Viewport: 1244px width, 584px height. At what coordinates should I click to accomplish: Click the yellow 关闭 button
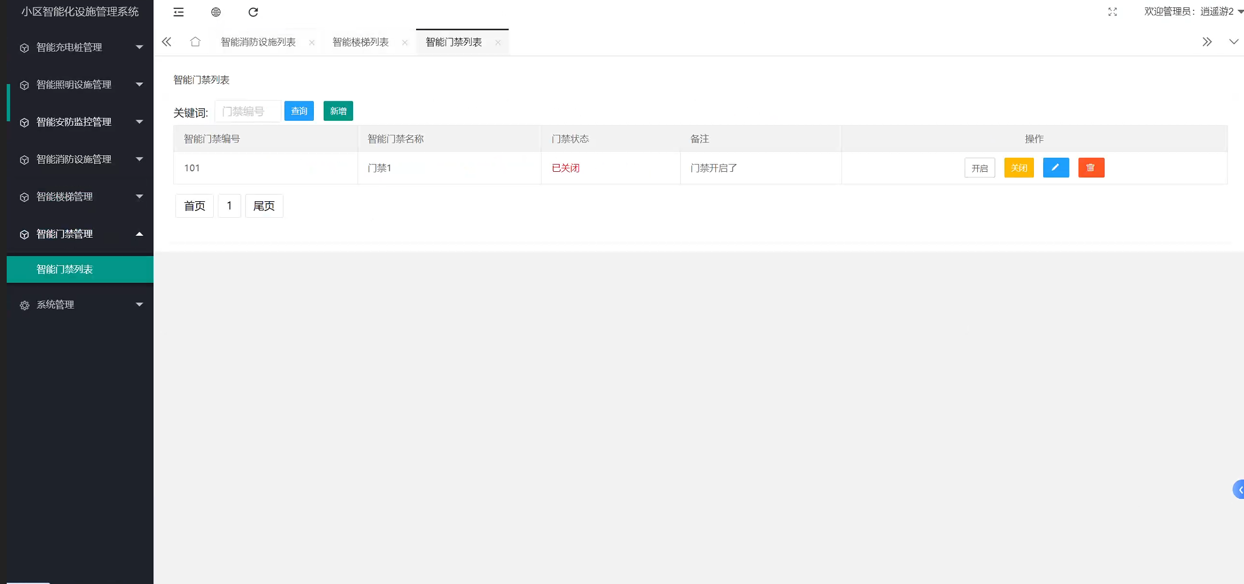(x=1018, y=168)
